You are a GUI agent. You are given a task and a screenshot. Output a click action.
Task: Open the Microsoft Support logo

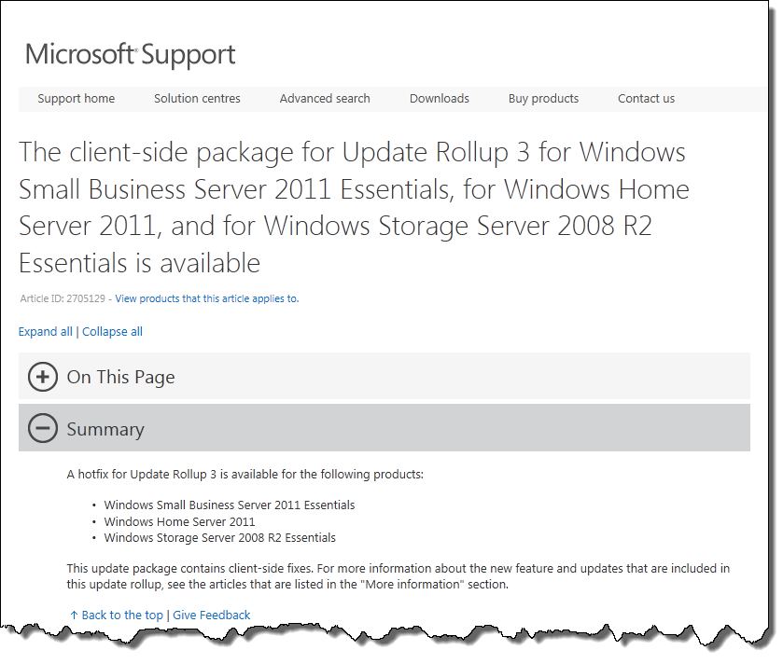coord(131,55)
